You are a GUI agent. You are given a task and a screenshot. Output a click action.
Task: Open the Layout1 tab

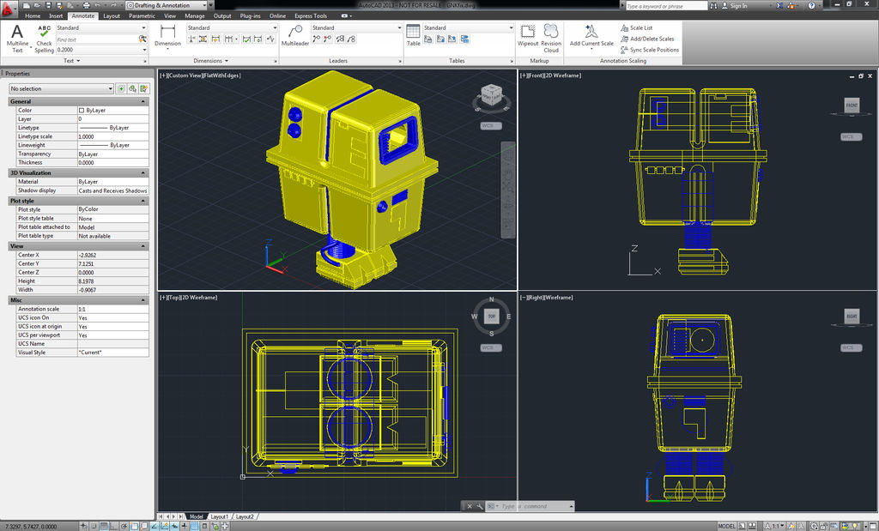click(220, 516)
